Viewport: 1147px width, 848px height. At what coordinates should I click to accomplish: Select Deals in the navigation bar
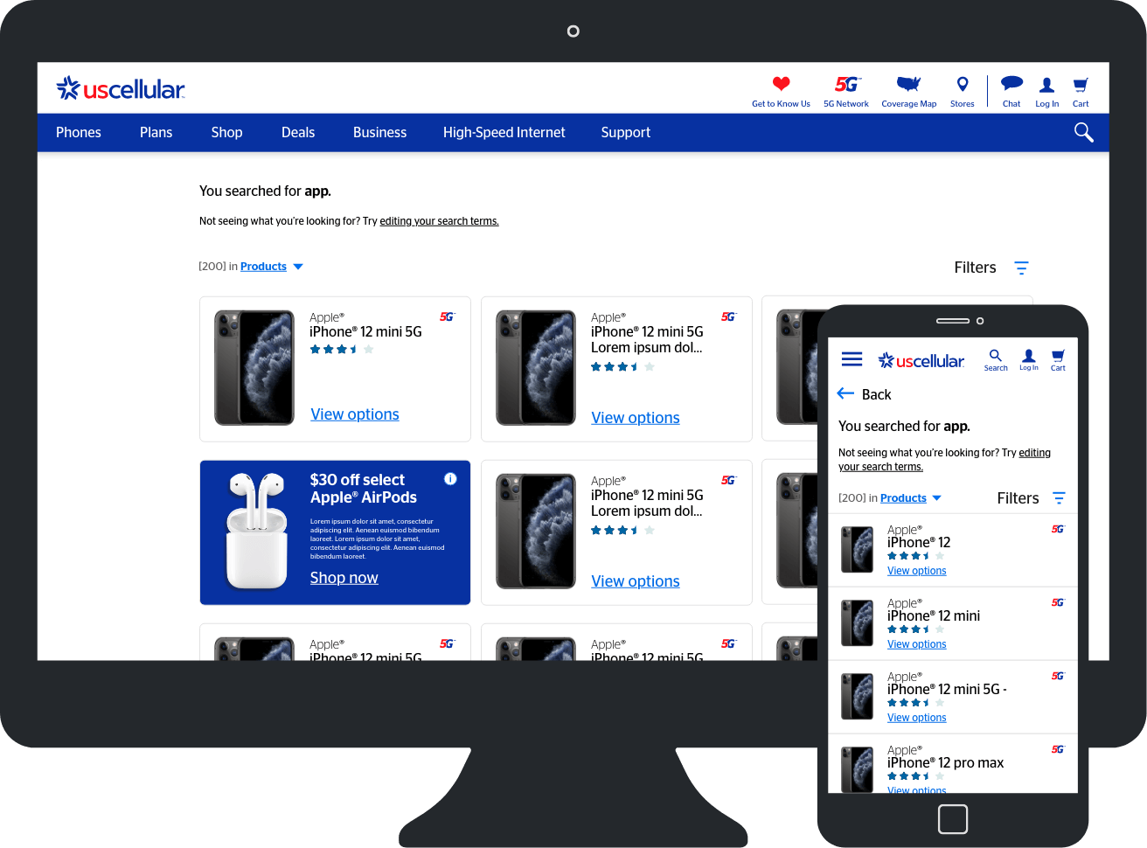click(x=298, y=132)
